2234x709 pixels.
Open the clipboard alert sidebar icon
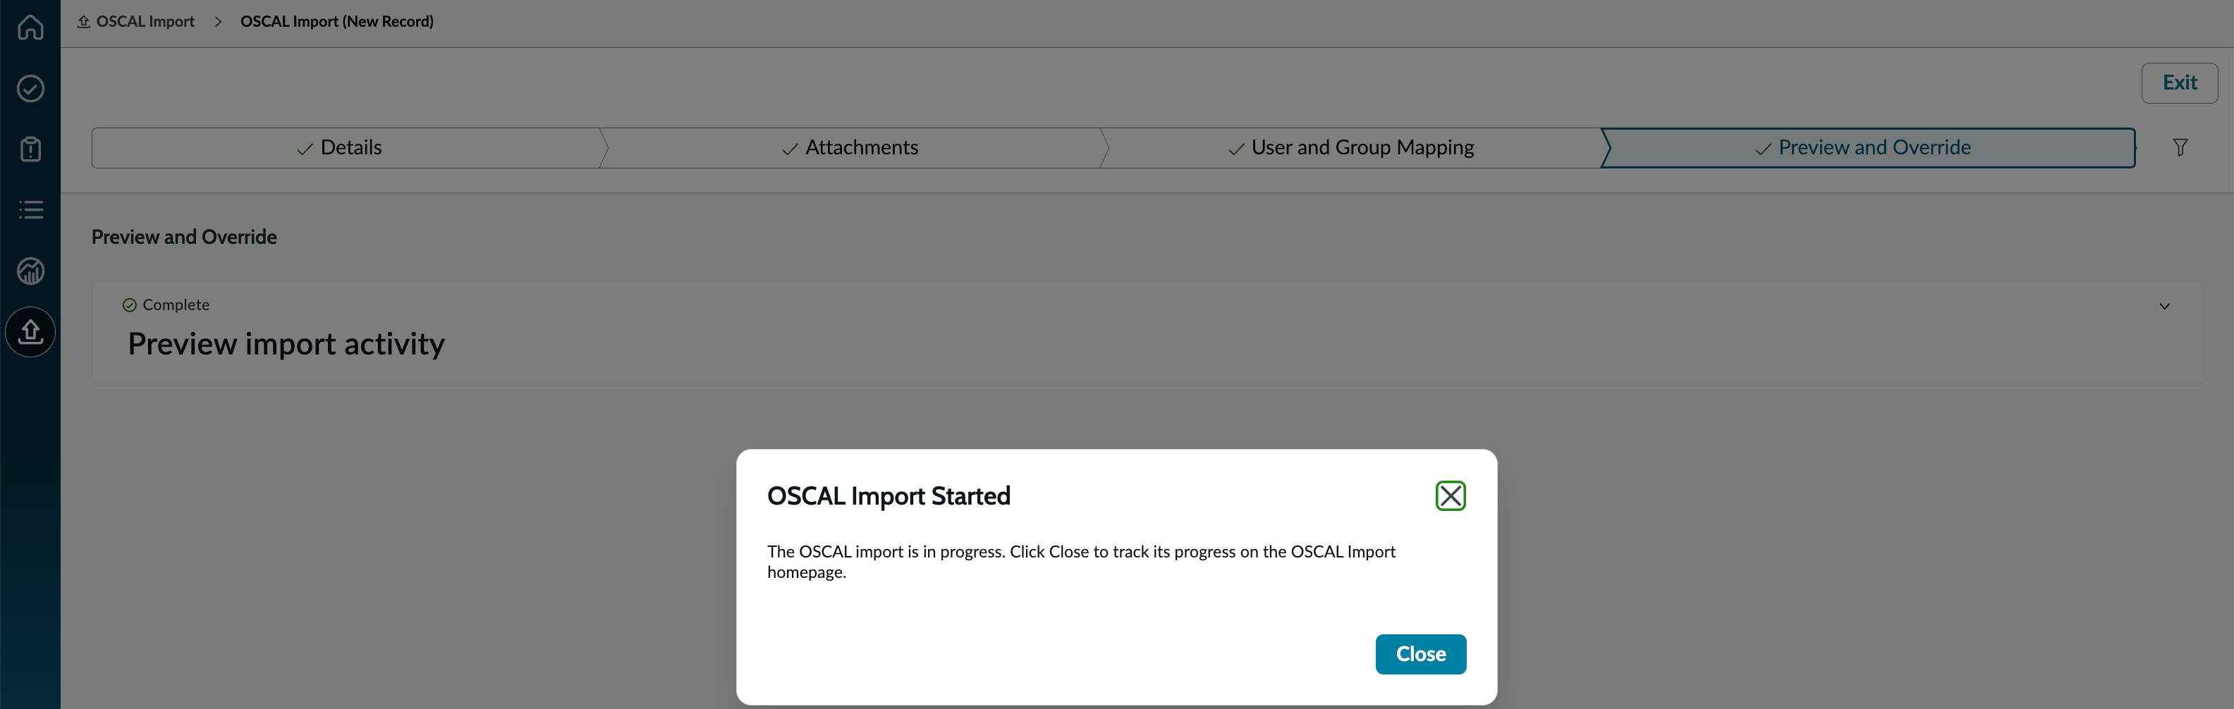coord(30,149)
